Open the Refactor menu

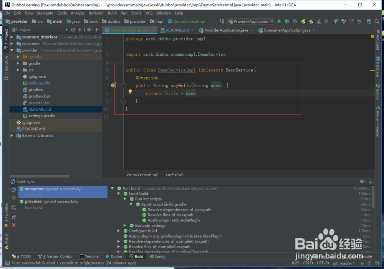[x=96, y=13]
